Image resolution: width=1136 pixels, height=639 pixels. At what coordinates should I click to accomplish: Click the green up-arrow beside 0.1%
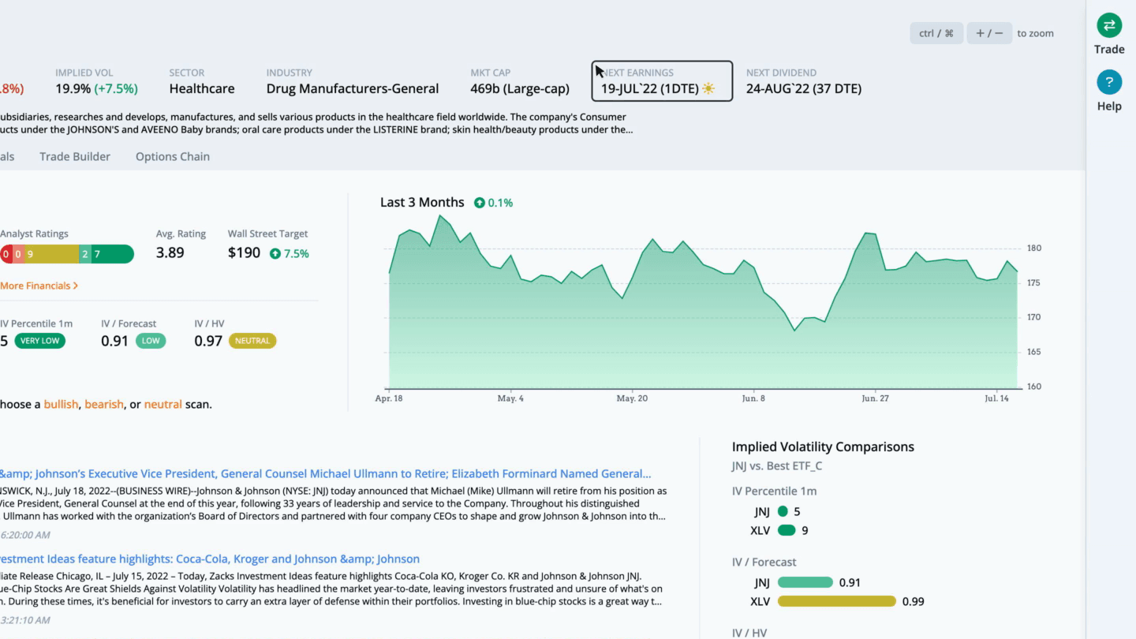(480, 203)
